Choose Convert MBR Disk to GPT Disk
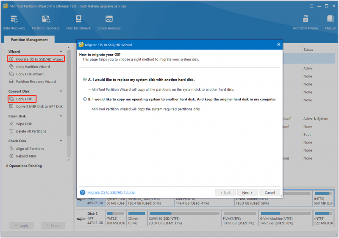This screenshot has width=339, height=238. pyautogui.click(x=39, y=106)
